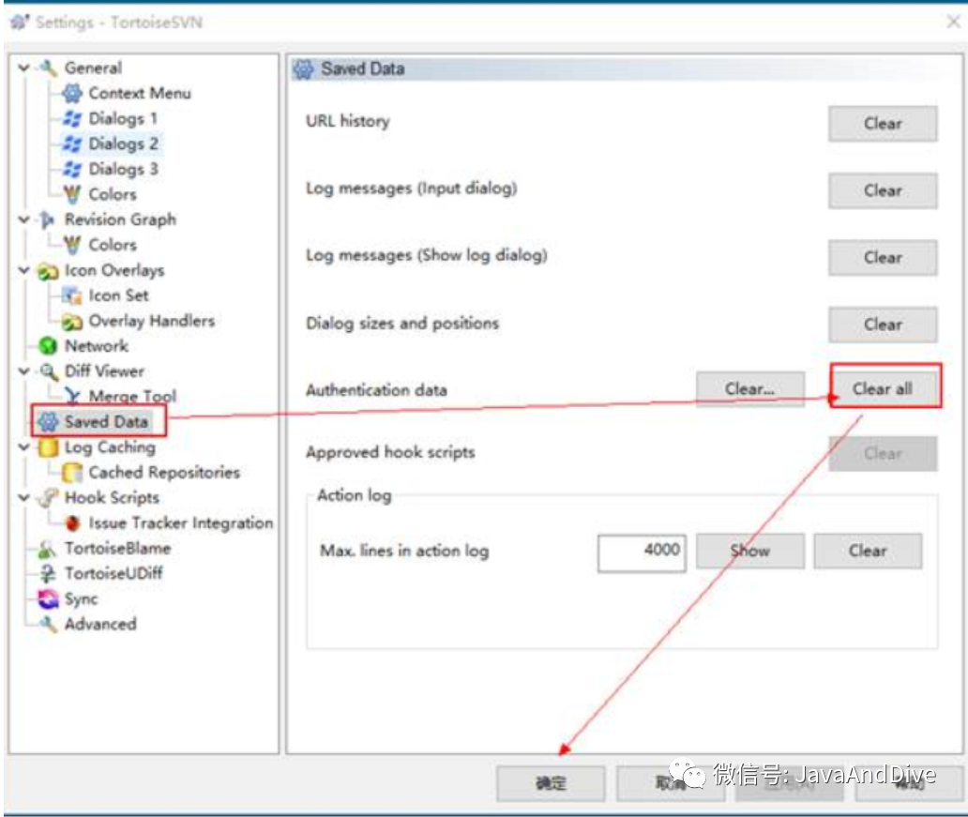Collapse the Icon Overlays node

(x=24, y=270)
